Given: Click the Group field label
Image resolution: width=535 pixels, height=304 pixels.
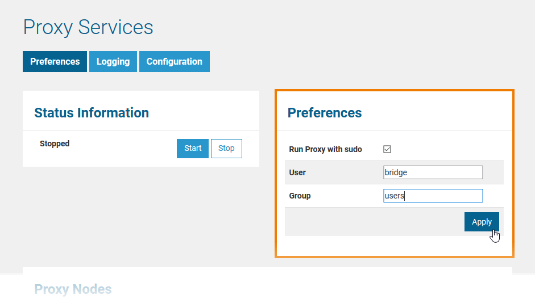Looking at the screenshot, I should (300, 196).
